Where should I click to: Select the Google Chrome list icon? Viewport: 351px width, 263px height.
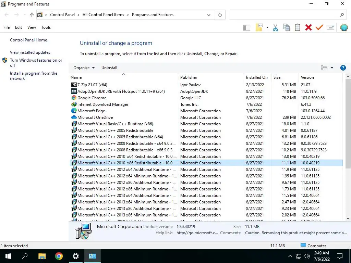coord(74,98)
